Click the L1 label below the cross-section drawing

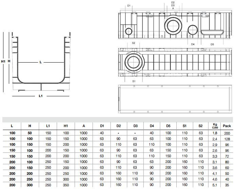click(41, 96)
